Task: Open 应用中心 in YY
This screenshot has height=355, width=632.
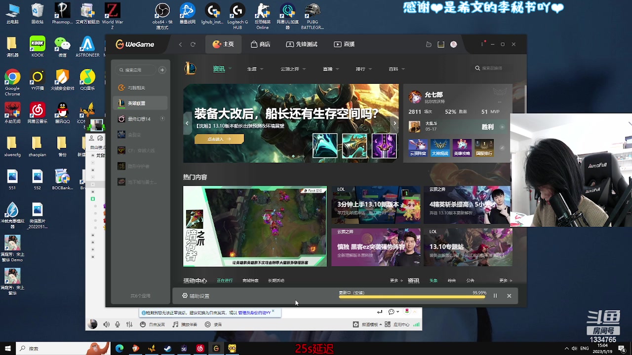Action: (397, 324)
